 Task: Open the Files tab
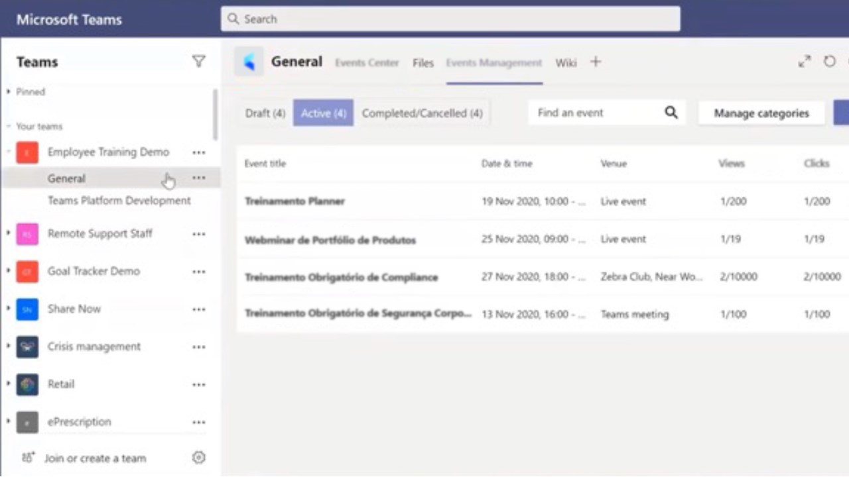[423, 63]
